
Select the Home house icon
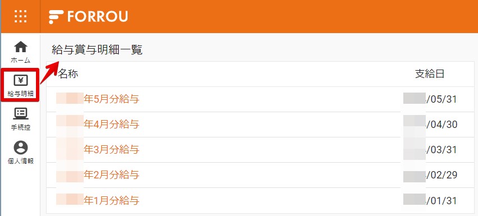[21, 47]
